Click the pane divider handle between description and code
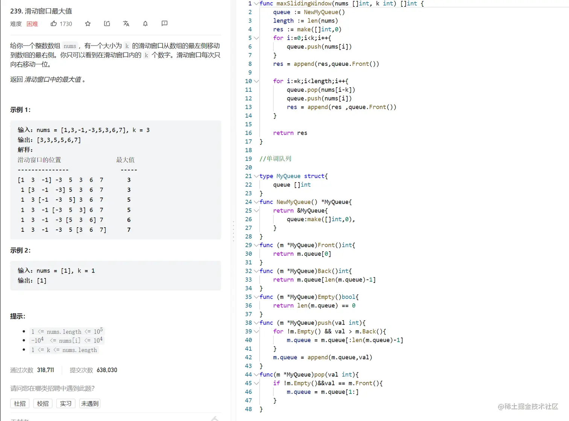The width and height of the screenshot is (569, 421). 233,231
